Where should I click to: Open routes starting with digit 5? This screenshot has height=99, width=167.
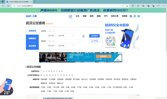52,71
